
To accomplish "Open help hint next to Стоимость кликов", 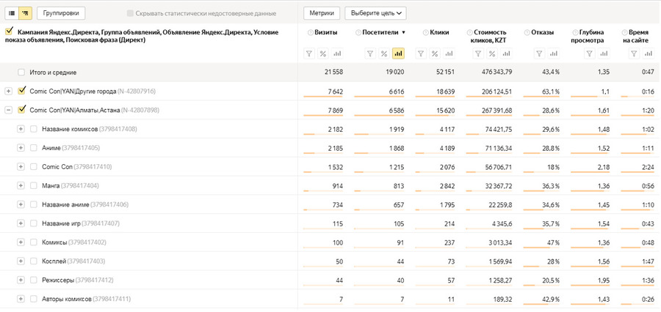I will pyautogui.click(x=469, y=32).
